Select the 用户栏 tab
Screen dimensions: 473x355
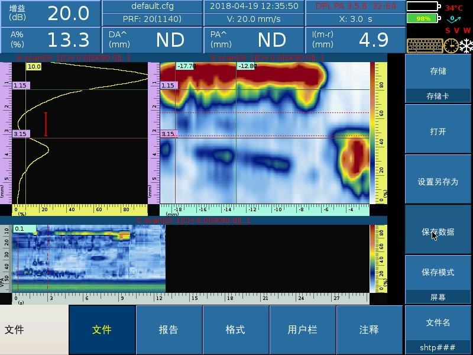[x=302, y=330]
